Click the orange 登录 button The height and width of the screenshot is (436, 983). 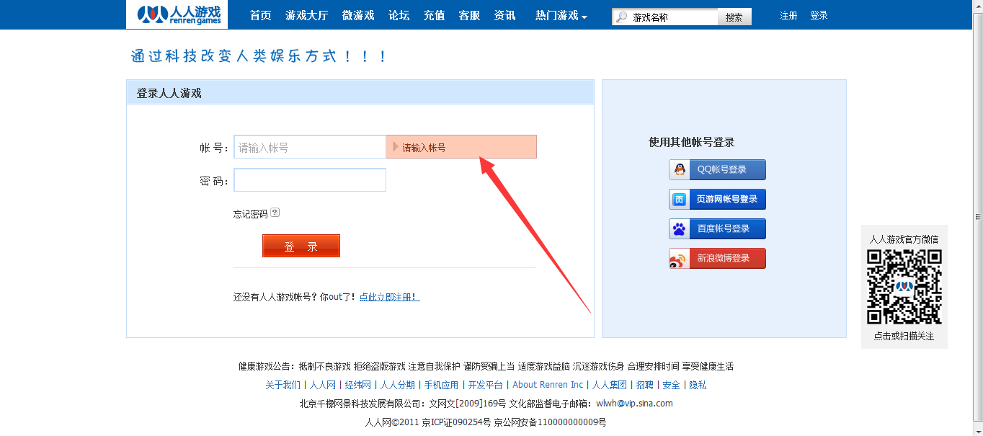tap(301, 246)
